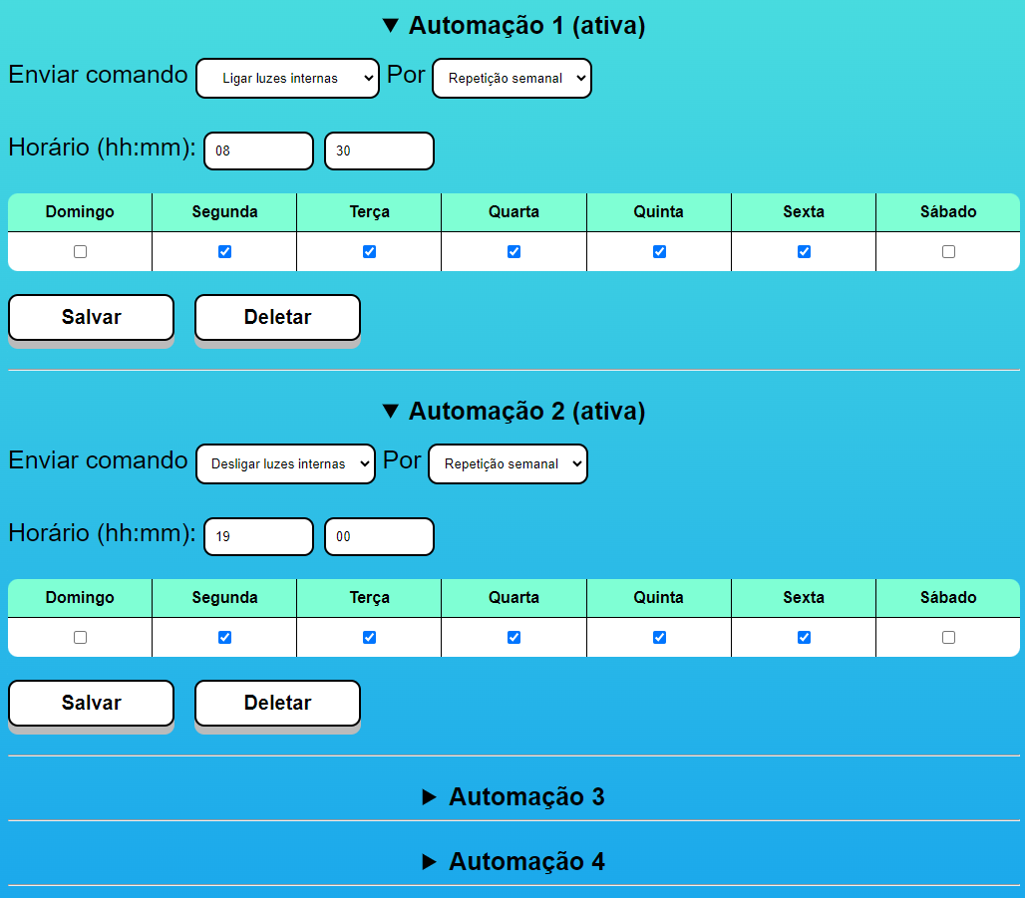Screen dimensions: 1025x898
Task: Click the hour field showing 08
Action: [258, 151]
